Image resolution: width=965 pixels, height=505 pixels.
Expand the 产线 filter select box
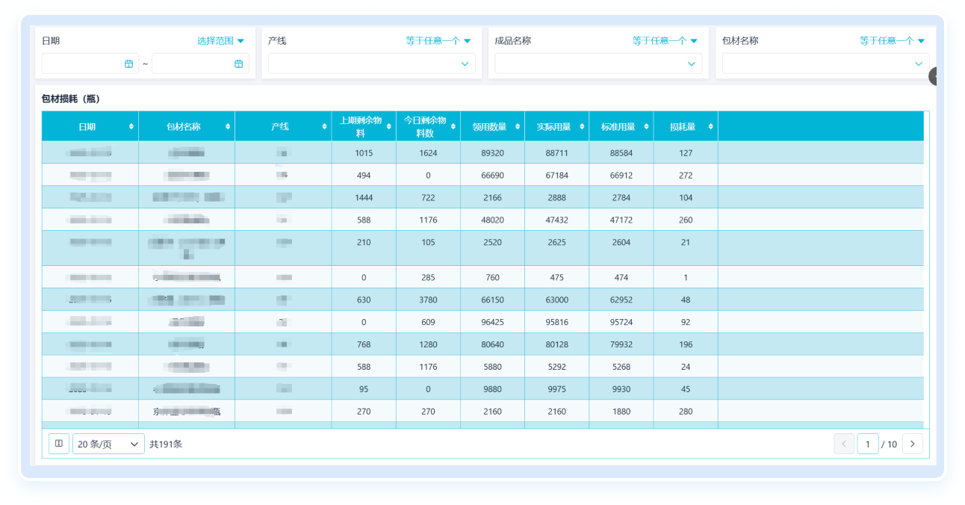(x=371, y=64)
